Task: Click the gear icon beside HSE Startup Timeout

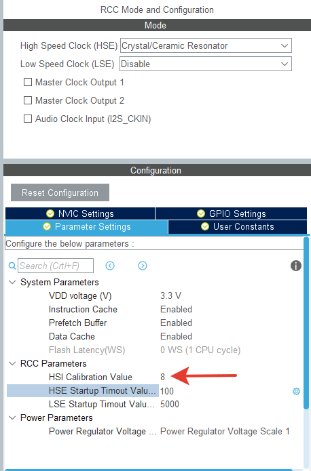Action: (x=296, y=391)
